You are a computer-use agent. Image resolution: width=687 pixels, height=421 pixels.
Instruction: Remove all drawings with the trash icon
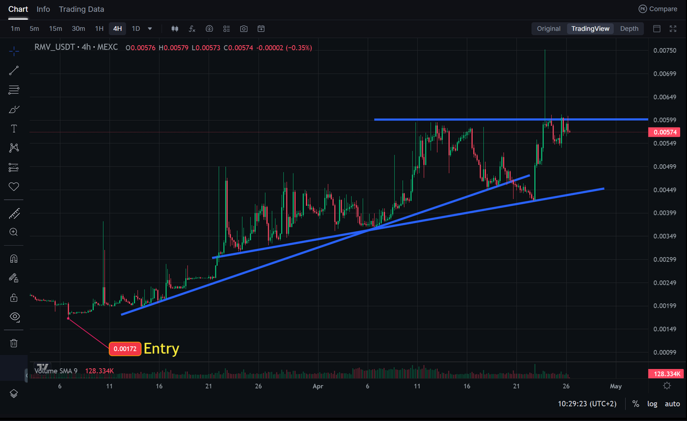[14, 343]
